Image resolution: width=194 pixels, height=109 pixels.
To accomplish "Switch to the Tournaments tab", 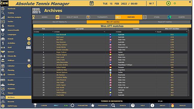I will (x=100, y=17).
